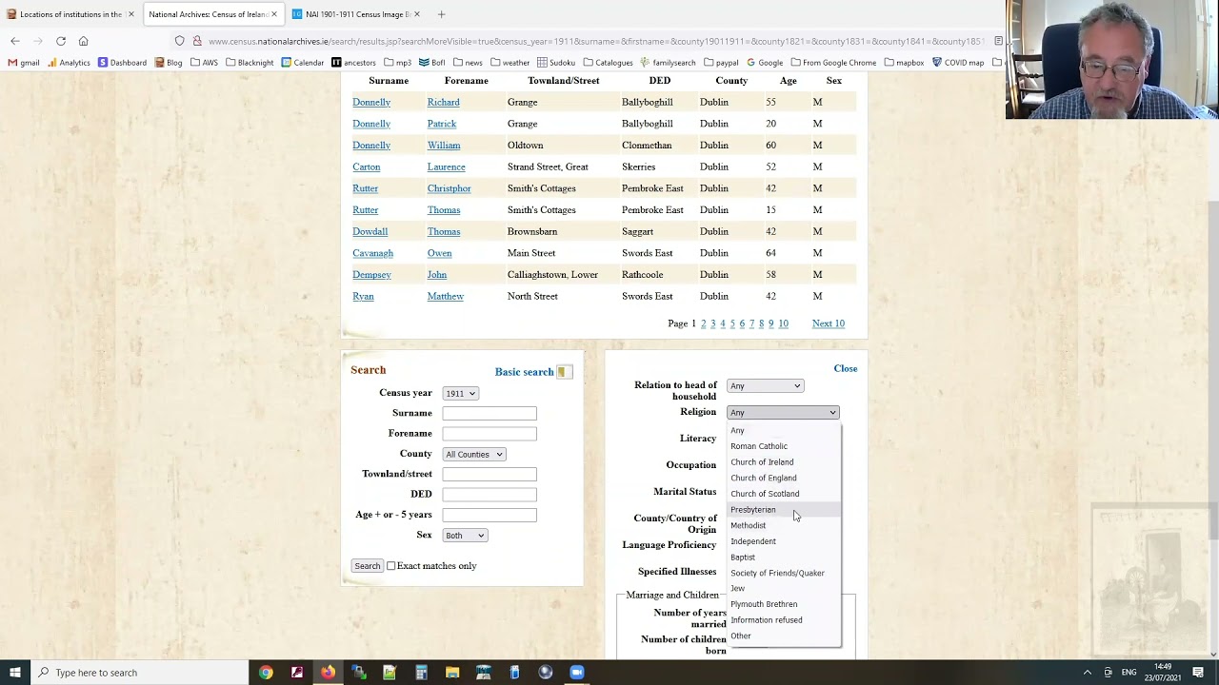Open Matthew Ryan forename link
Image resolution: width=1219 pixels, height=685 pixels.
[446, 297]
